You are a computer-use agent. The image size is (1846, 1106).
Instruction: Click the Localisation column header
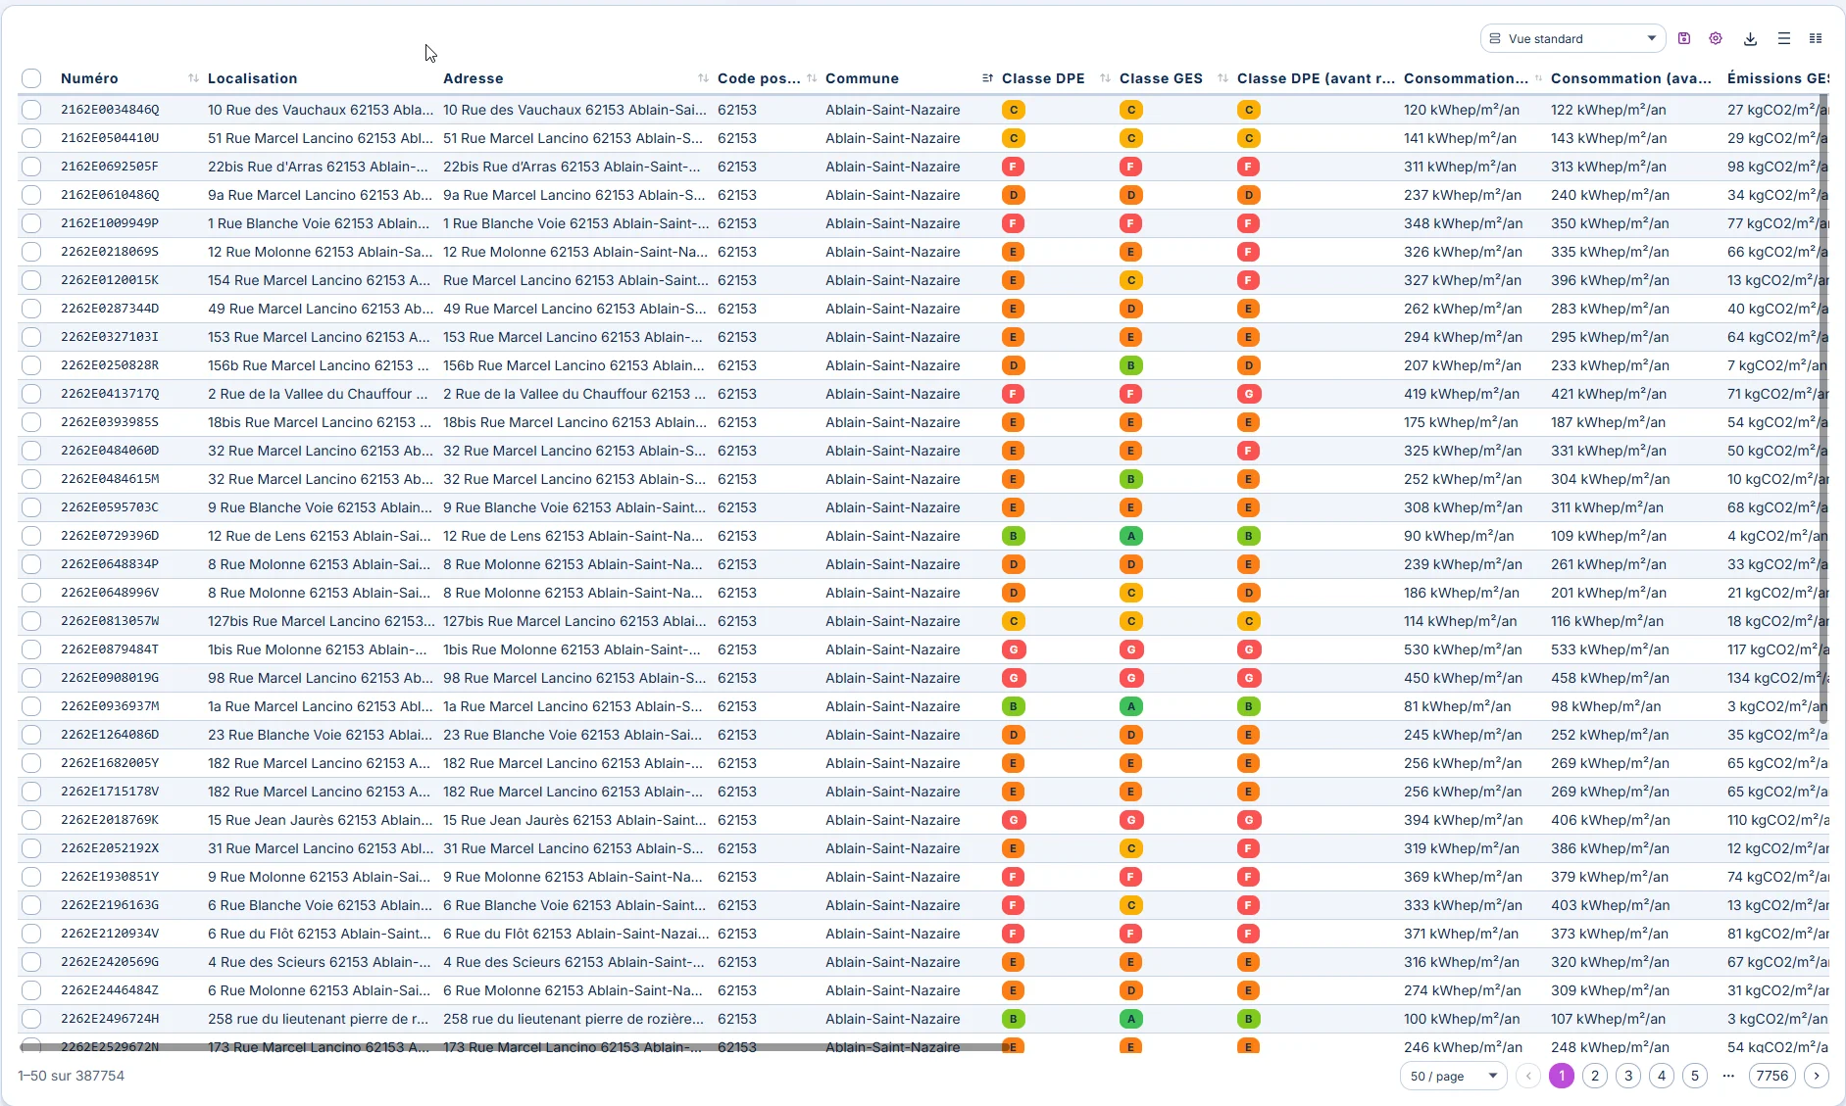(252, 78)
